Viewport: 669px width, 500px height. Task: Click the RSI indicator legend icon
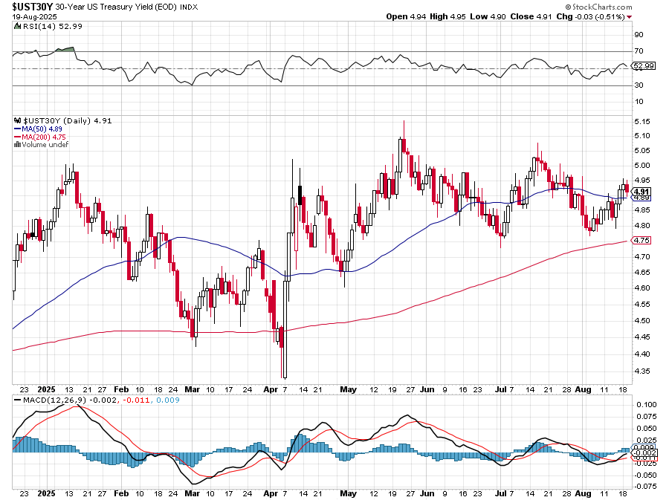point(17,25)
